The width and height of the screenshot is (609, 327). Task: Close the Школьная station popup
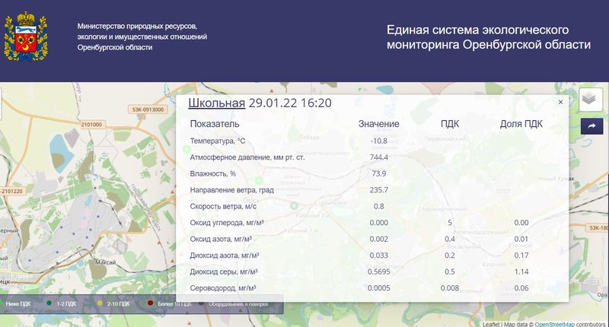560,102
